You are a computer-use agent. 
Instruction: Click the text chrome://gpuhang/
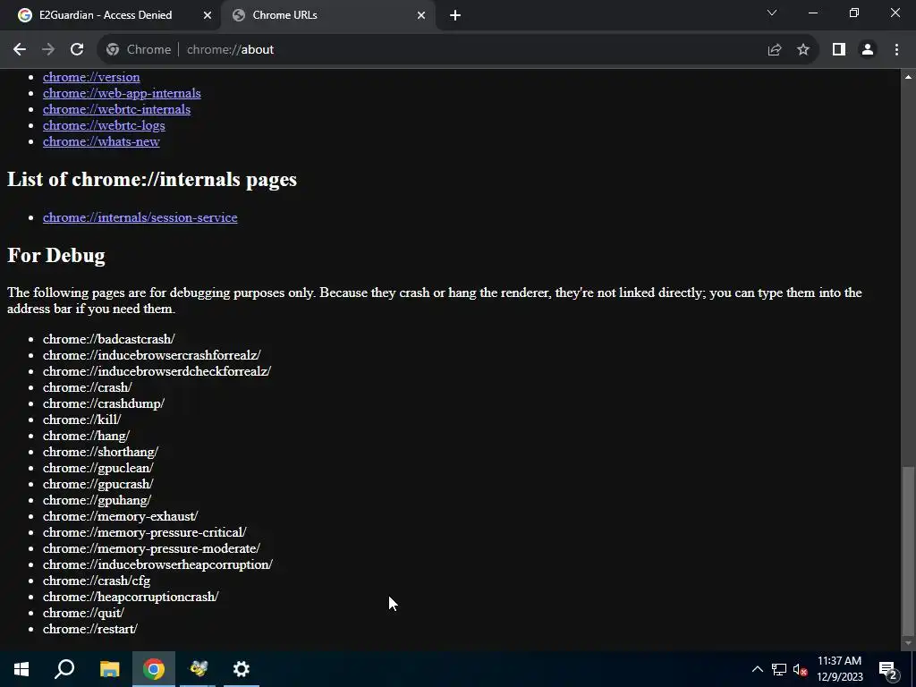[x=97, y=500]
